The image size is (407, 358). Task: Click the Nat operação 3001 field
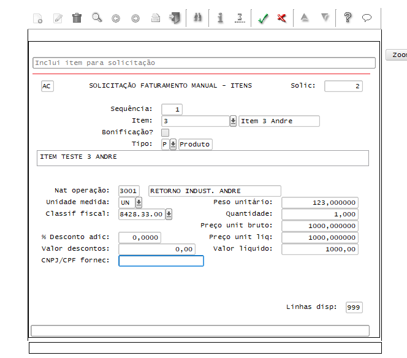pos(129,191)
